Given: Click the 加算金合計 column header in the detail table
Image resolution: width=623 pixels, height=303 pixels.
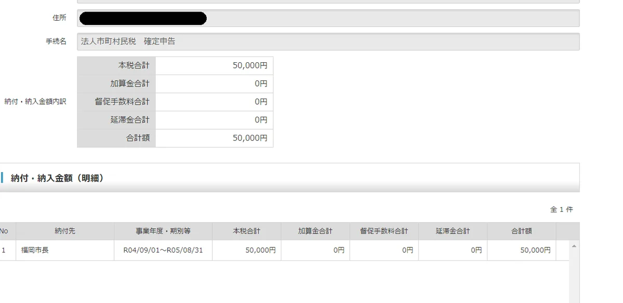Looking at the screenshot, I should point(315,231).
